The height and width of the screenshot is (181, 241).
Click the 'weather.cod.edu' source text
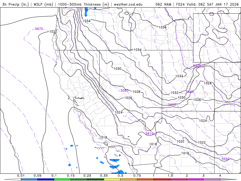click(x=128, y=4)
